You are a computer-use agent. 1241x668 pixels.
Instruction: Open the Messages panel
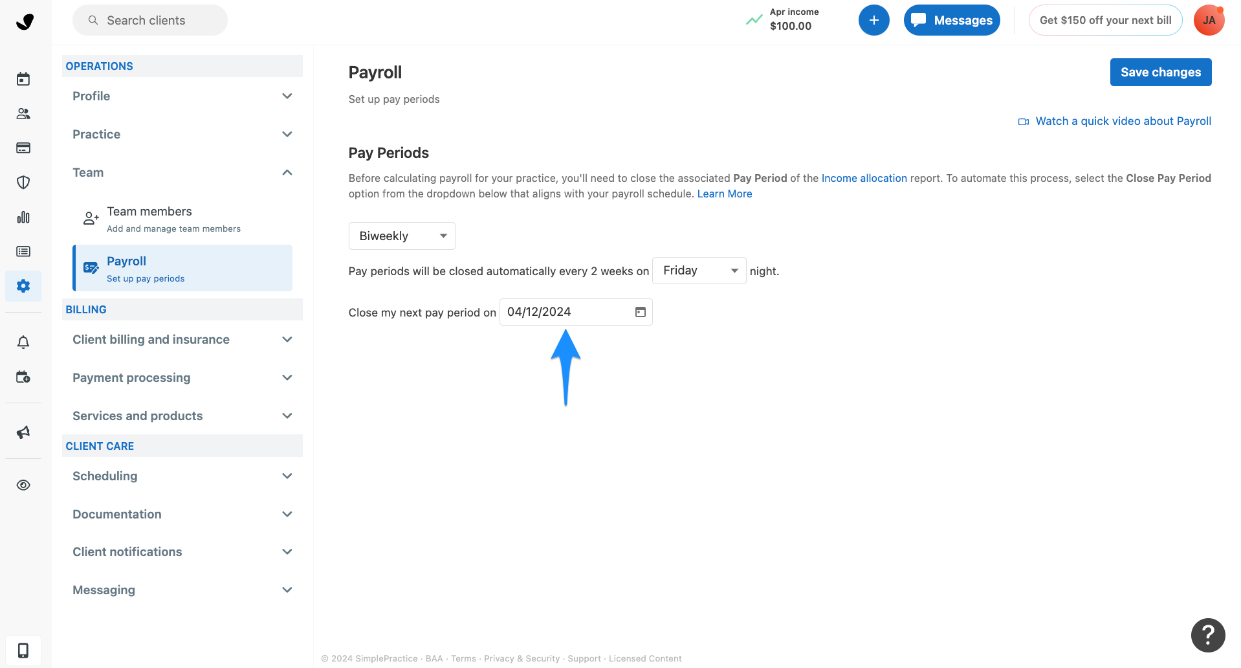[951, 20]
